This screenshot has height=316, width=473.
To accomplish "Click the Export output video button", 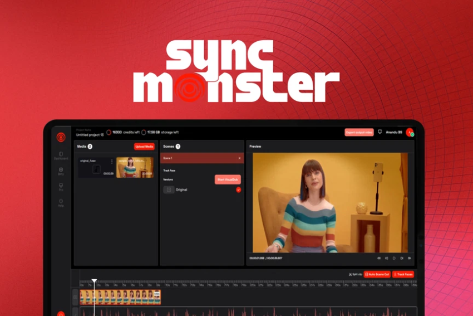I will point(359,132).
